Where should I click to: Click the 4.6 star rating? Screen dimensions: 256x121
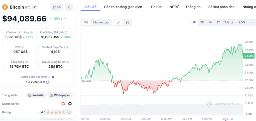click(53, 112)
